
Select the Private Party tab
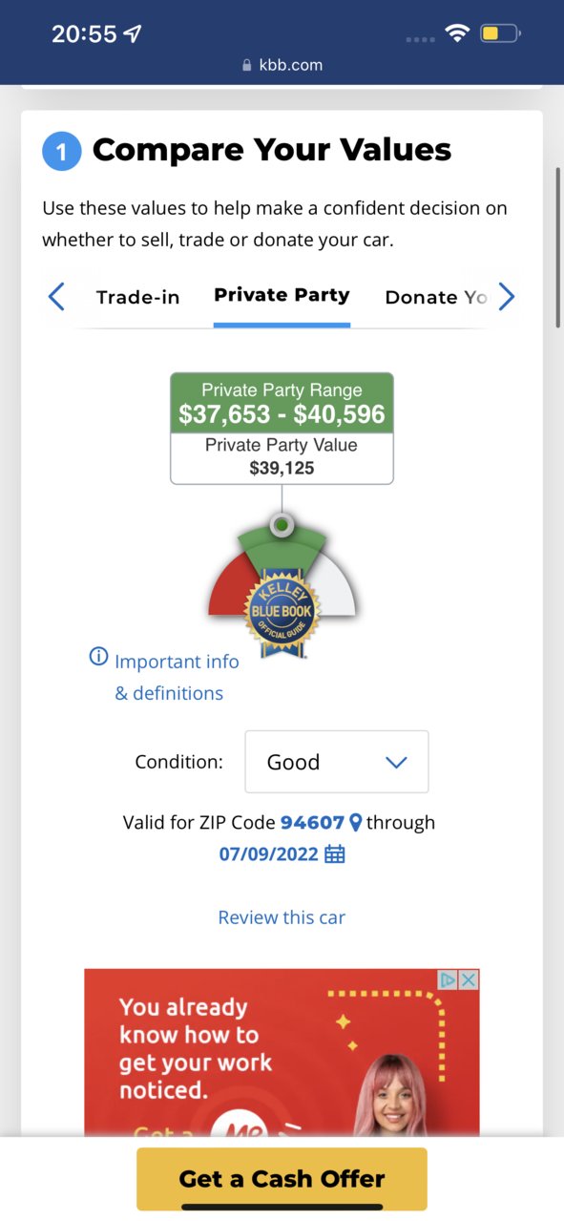point(282,295)
